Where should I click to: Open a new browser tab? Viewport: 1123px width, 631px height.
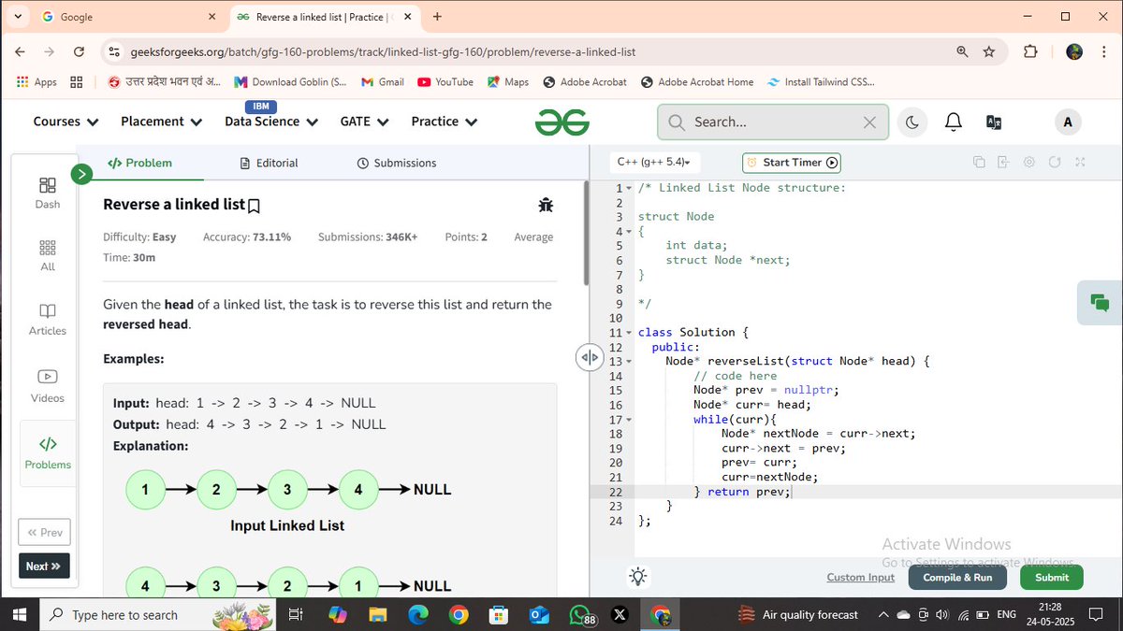(x=437, y=17)
